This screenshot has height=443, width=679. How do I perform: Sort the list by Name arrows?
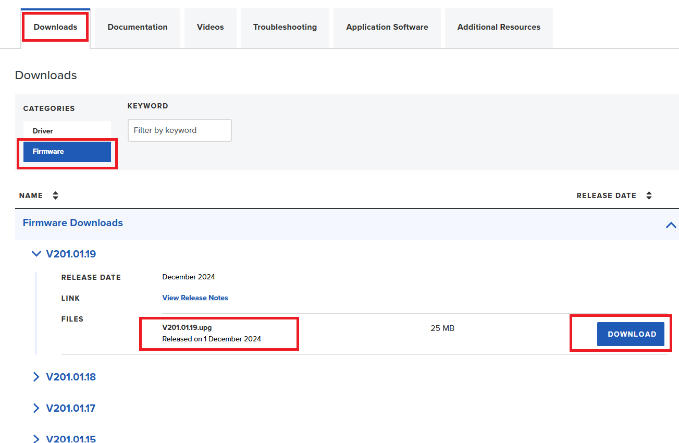tap(55, 195)
